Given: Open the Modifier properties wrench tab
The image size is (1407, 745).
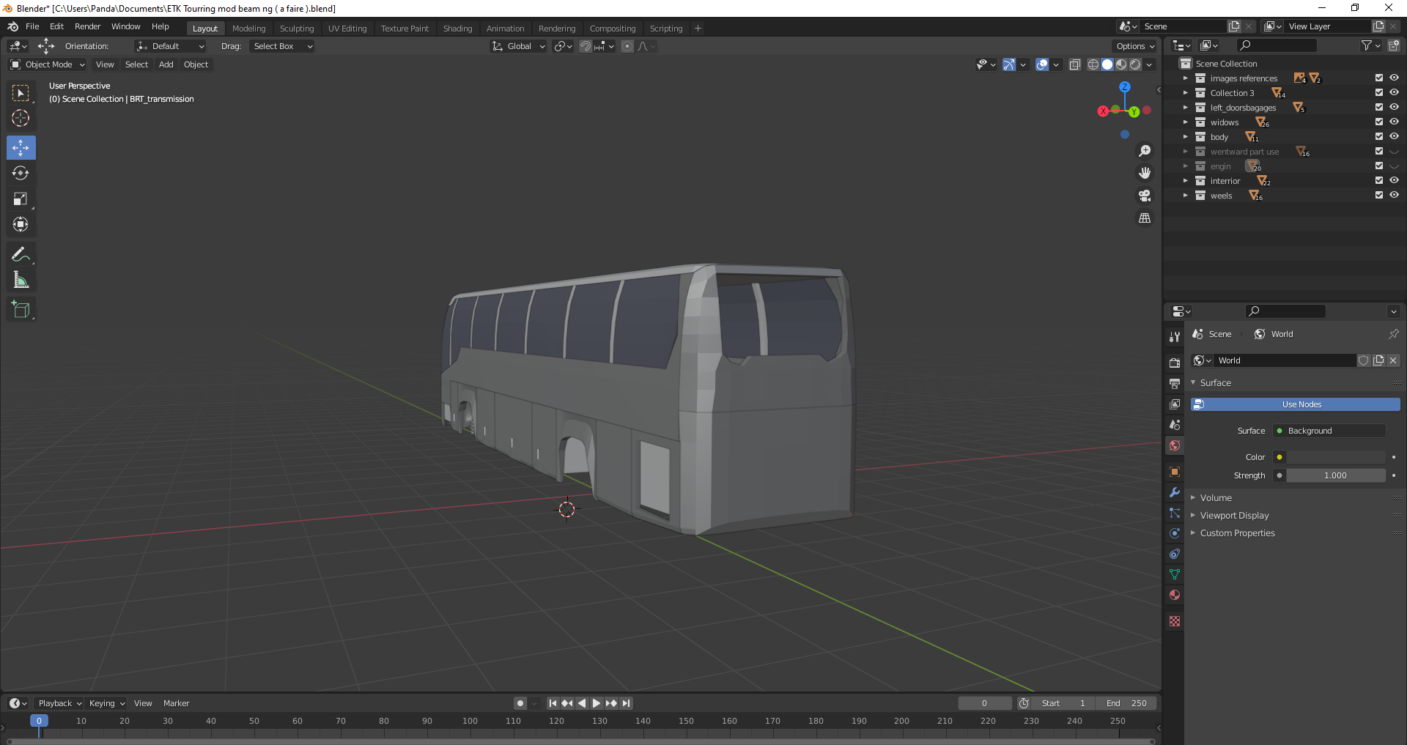Looking at the screenshot, I should (x=1175, y=492).
